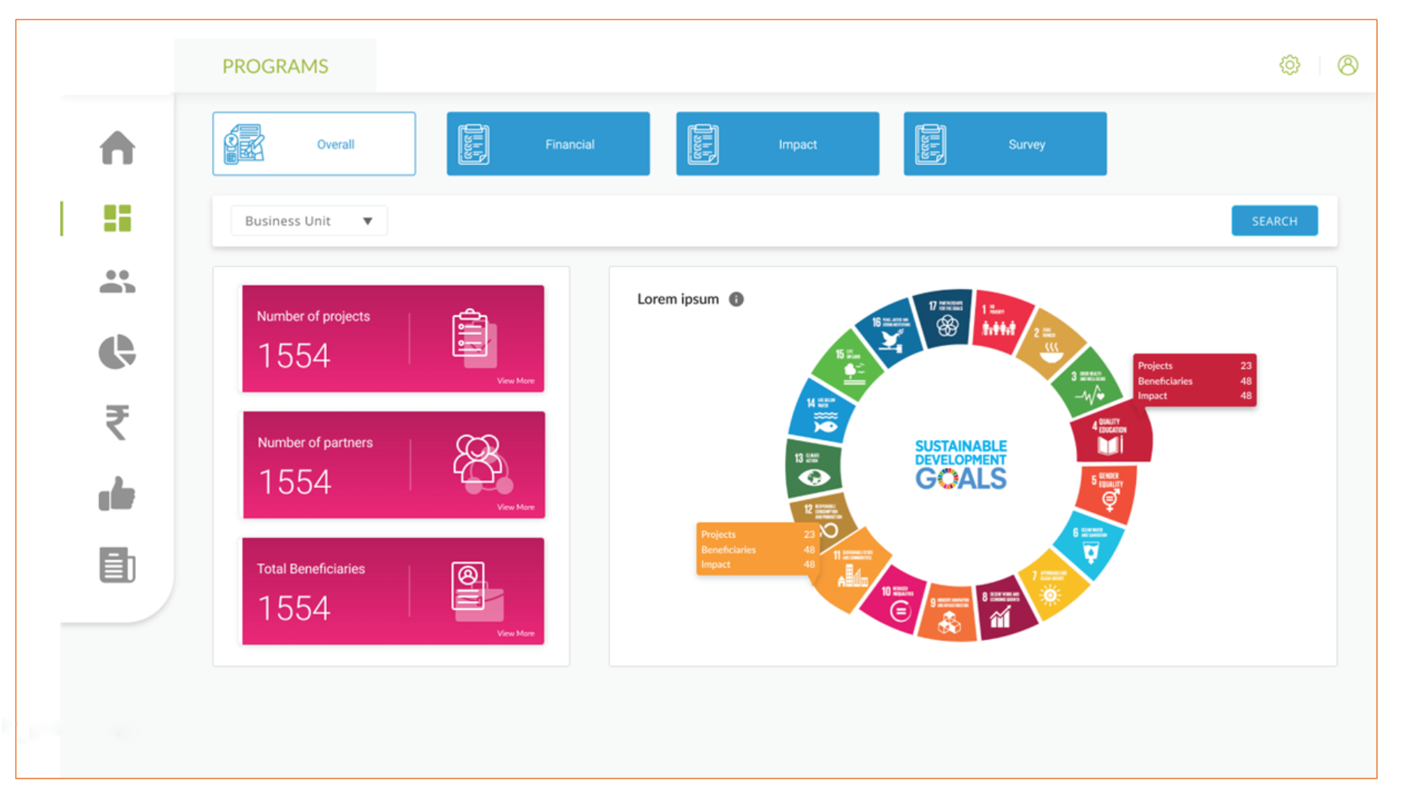Select SDG 16 Peace and Justice segment
The height and width of the screenshot is (790, 1405).
[891, 334]
